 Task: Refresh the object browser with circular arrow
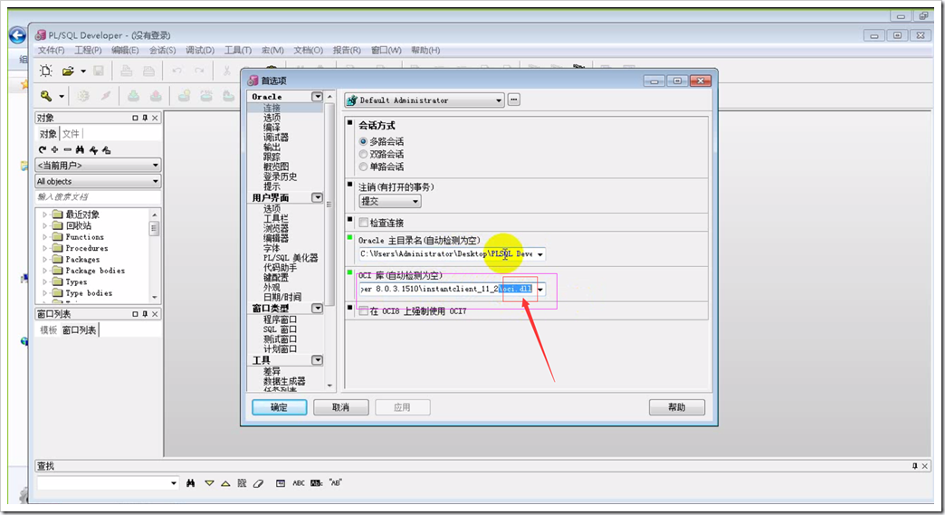[43, 149]
